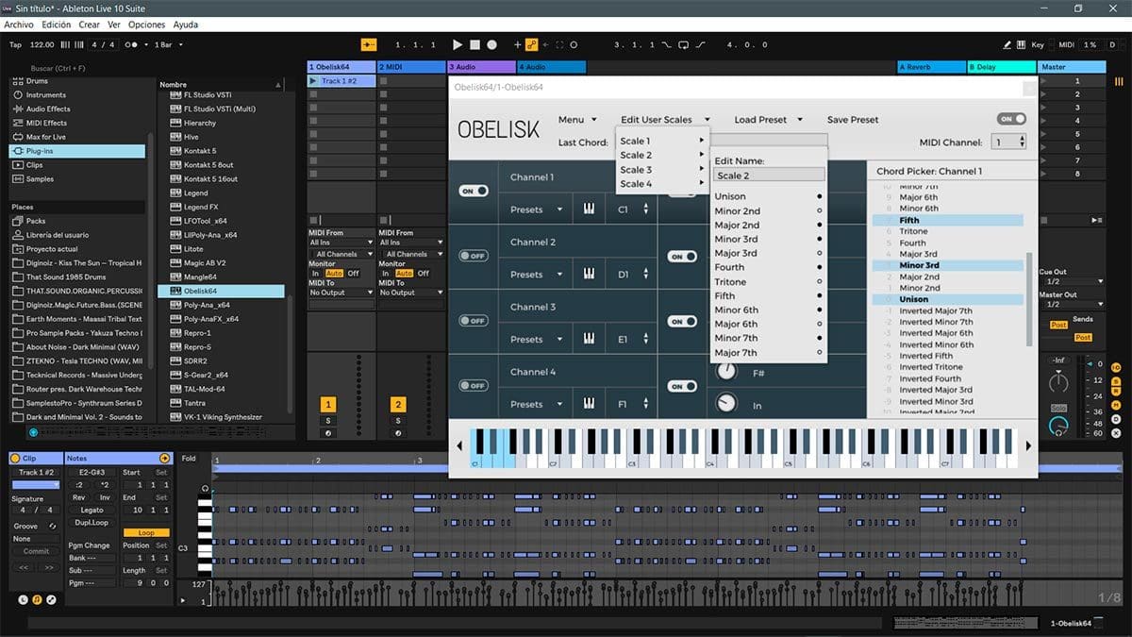1132x637 pixels.
Task: Open Scale 4 submenu
Action: 661,184
